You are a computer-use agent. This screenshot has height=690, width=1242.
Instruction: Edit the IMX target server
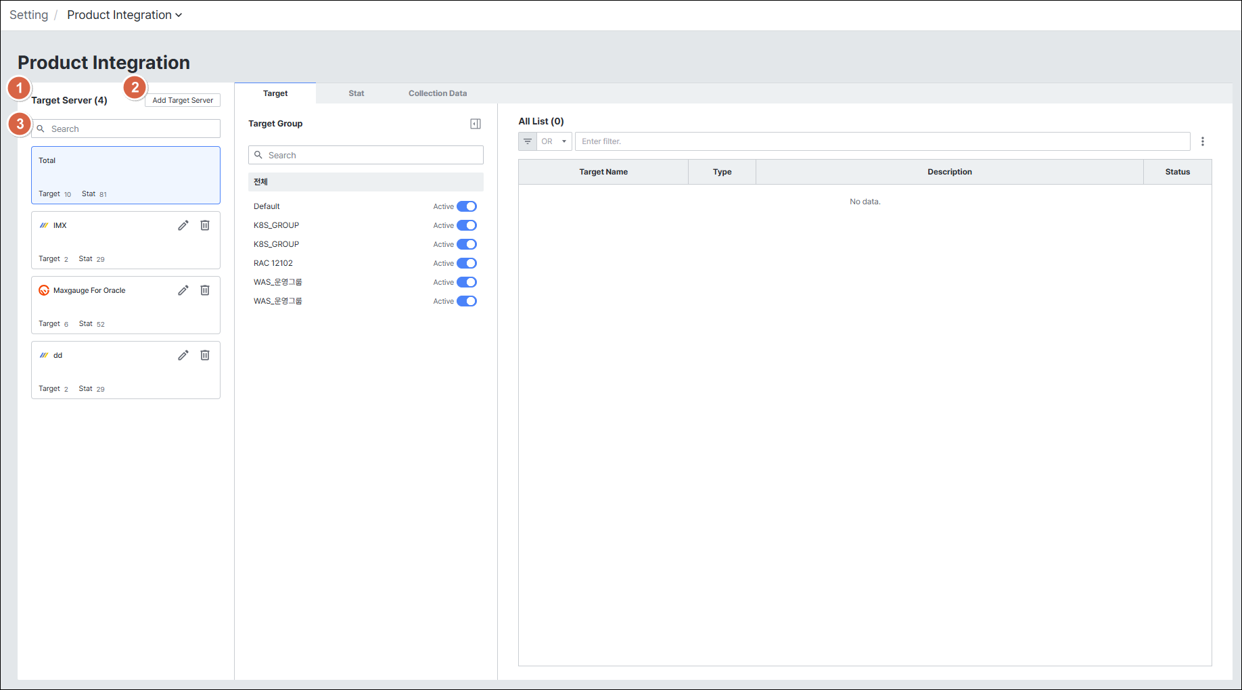click(x=183, y=225)
